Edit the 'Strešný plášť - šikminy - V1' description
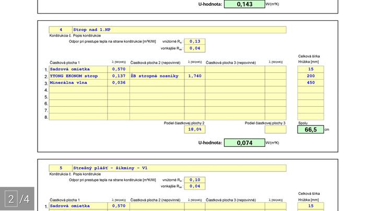 pos(179,168)
